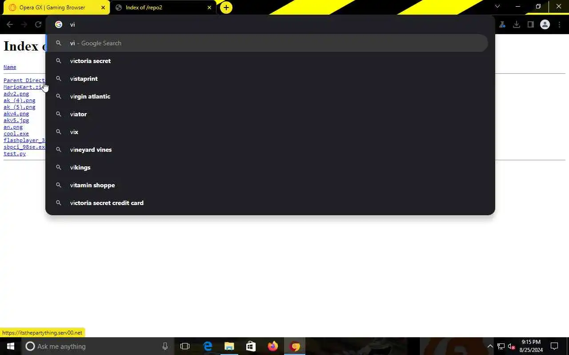This screenshot has height=355, width=569.
Task: Click the Name column header link
Action: 10,67
